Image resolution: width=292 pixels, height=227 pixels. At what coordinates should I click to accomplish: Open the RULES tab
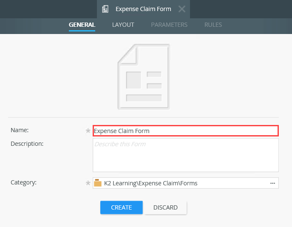click(213, 25)
